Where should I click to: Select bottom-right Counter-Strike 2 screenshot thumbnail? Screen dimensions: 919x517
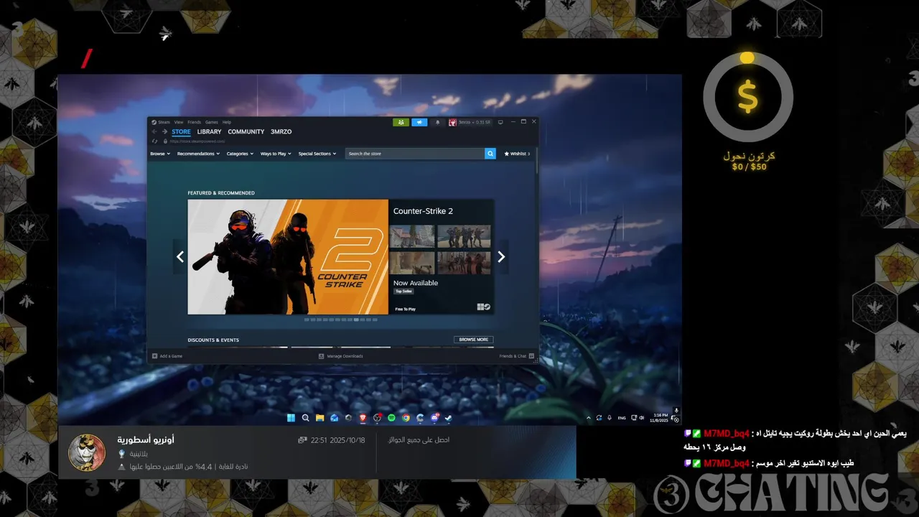coord(464,262)
